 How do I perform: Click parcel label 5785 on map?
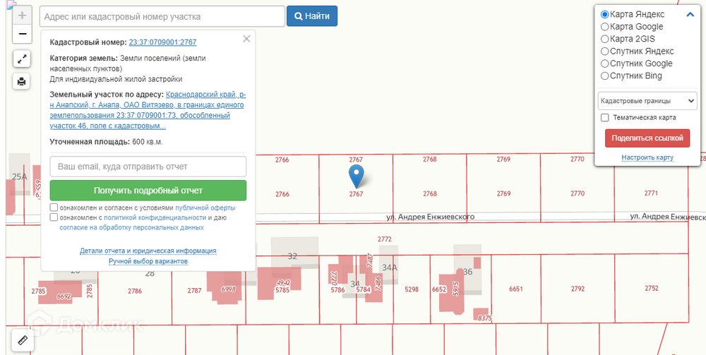(282, 290)
